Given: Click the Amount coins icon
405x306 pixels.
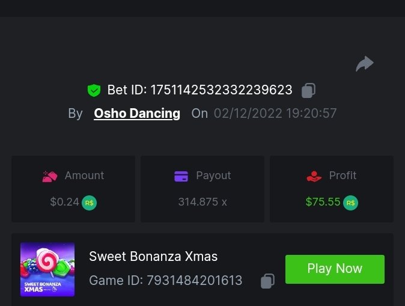Looking at the screenshot, I should point(50,176).
